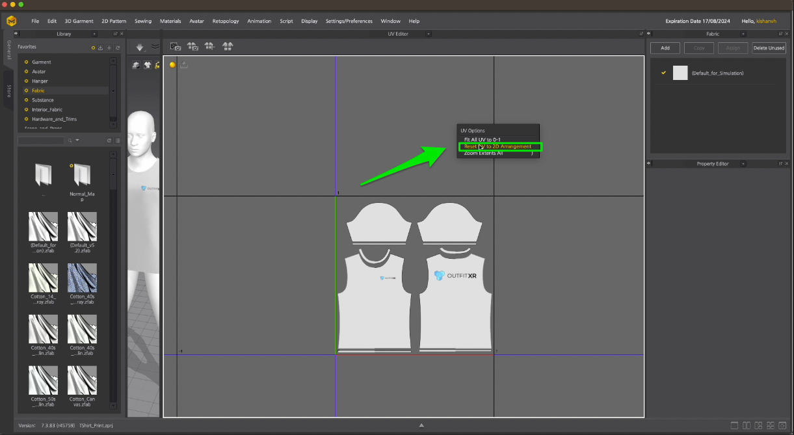The height and width of the screenshot is (435, 794).
Task: Choose Zoom Extents All option
Action: pyautogui.click(x=498, y=153)
